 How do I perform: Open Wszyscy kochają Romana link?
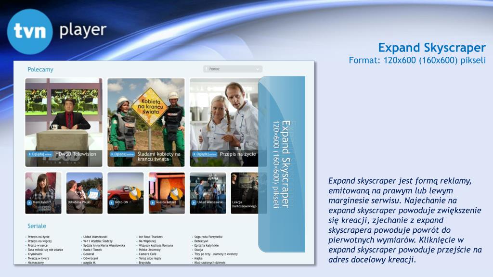click(156, 246)
